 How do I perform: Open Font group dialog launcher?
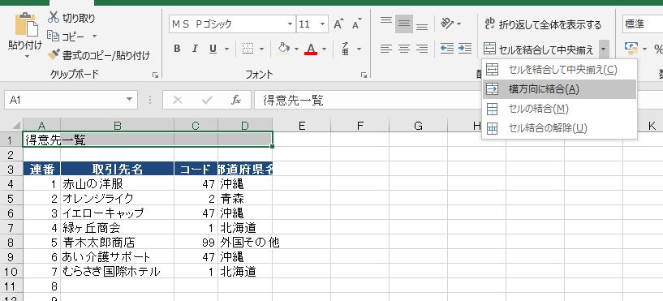(364, 75)
